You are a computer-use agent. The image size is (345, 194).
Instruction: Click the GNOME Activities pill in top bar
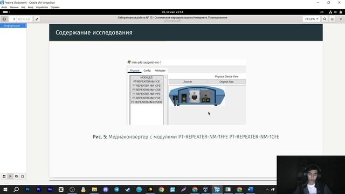click(6, 12)
